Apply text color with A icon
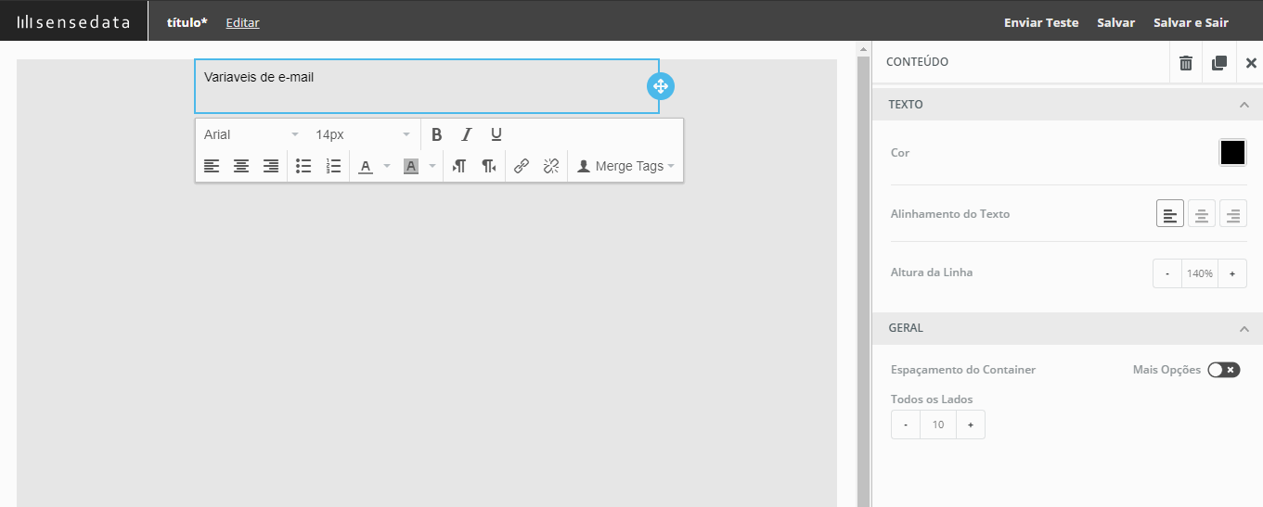The width and height of the screenshot is (1263, 507). coord(366,166)
